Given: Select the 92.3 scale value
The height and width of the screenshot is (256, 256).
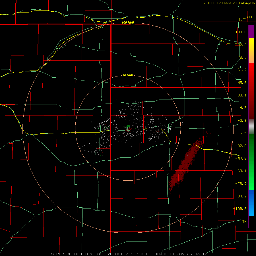Looking at the screenshot, I should (x=242, y=45).
